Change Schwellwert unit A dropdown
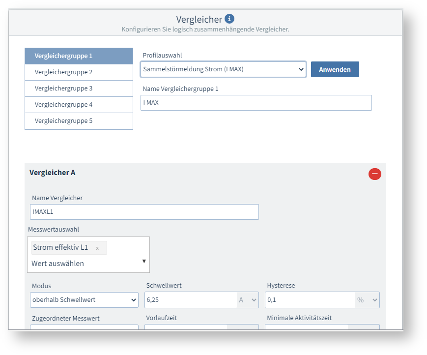Viewport: 427px width, 355px height. (248, 299)
